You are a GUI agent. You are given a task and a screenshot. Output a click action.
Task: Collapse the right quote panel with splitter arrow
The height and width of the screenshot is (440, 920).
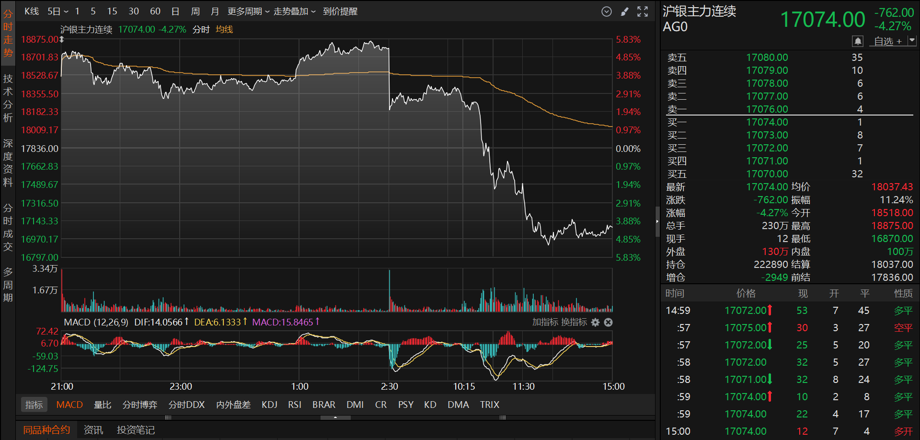[x=657, y=221]
